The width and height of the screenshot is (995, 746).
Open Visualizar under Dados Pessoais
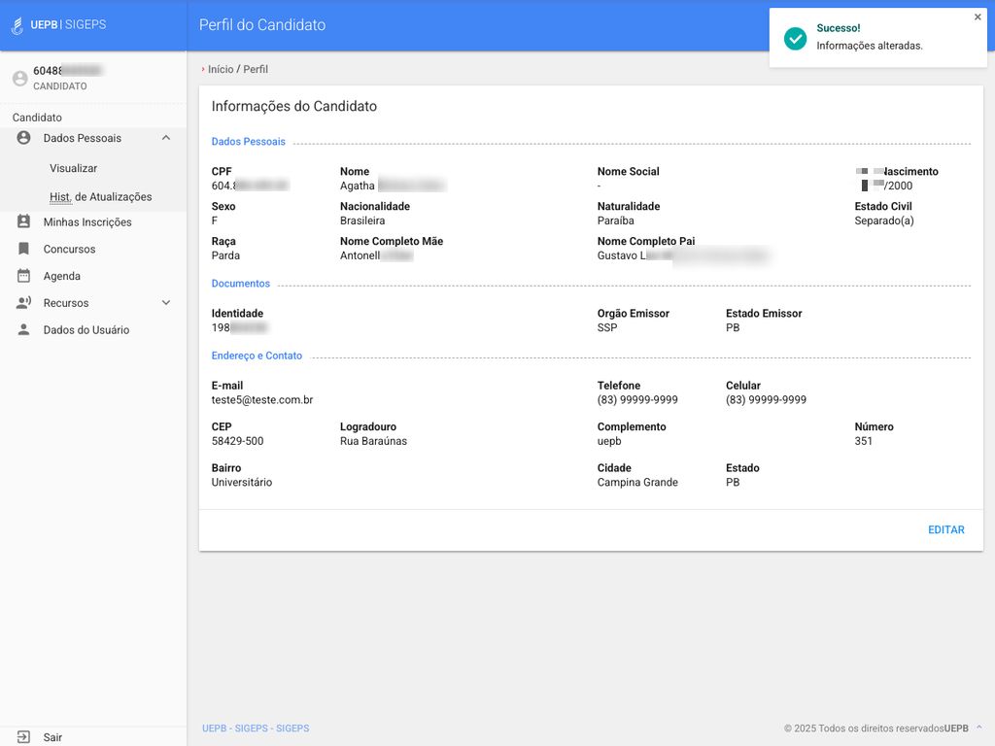74,168
